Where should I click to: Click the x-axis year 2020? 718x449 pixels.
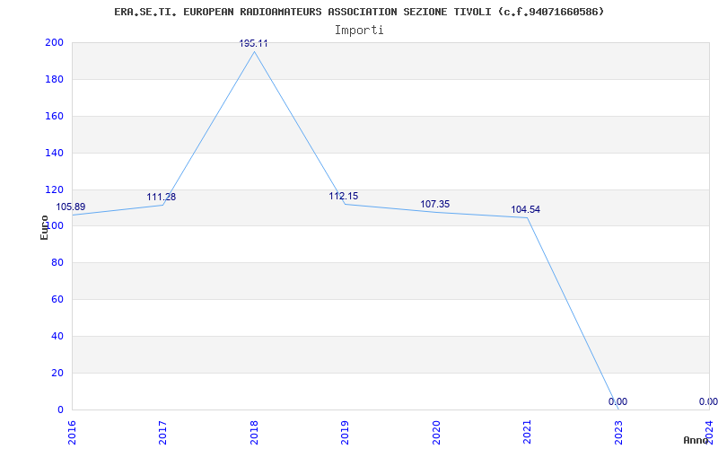click(x=436, y=433)
